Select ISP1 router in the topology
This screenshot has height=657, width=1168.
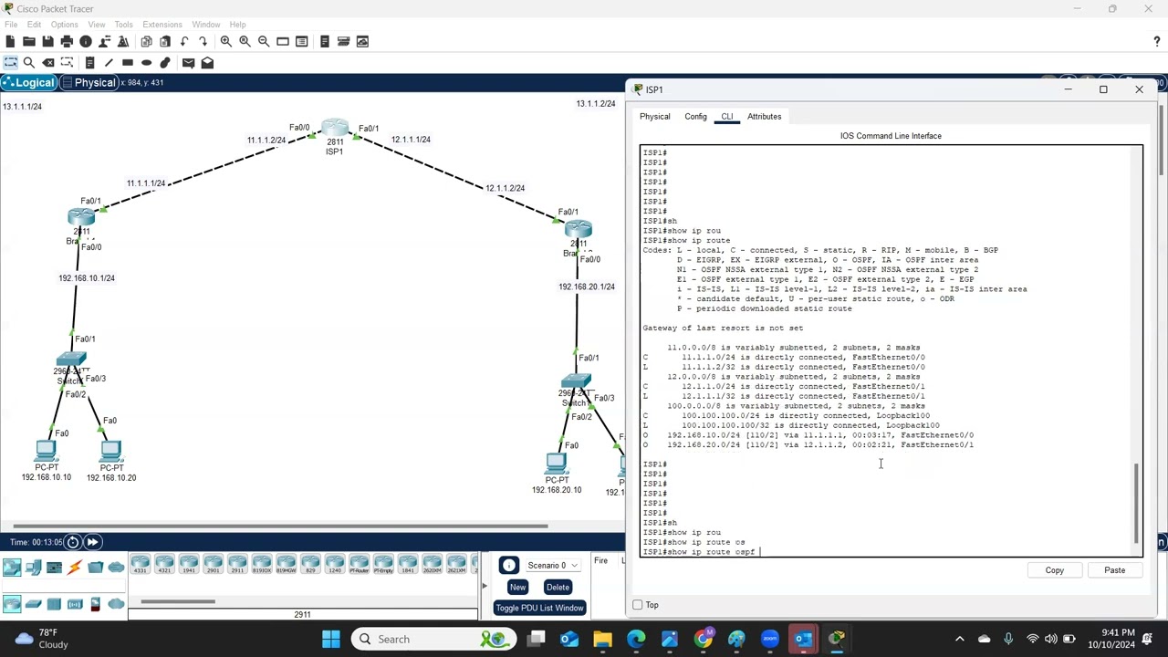pos(335,130)
